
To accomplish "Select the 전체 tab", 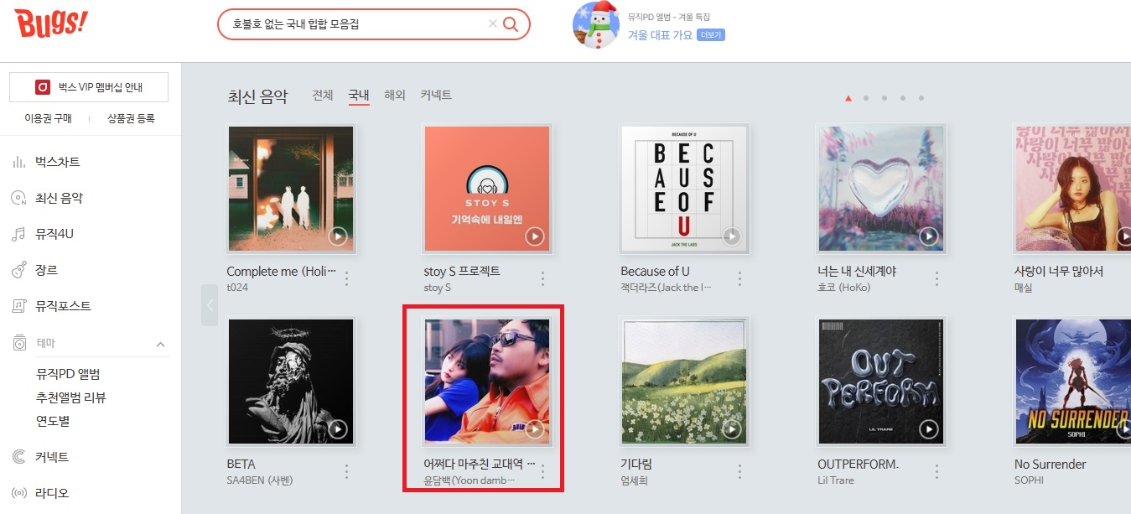I will pyautogui.click(x=323, y=96).
